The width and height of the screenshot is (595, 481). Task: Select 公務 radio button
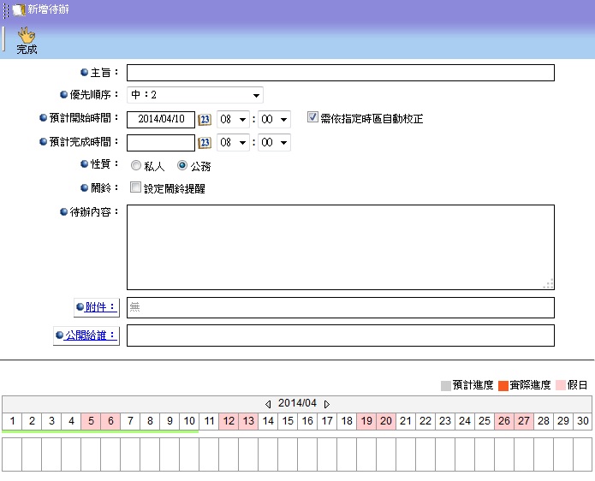coord(182,166)
